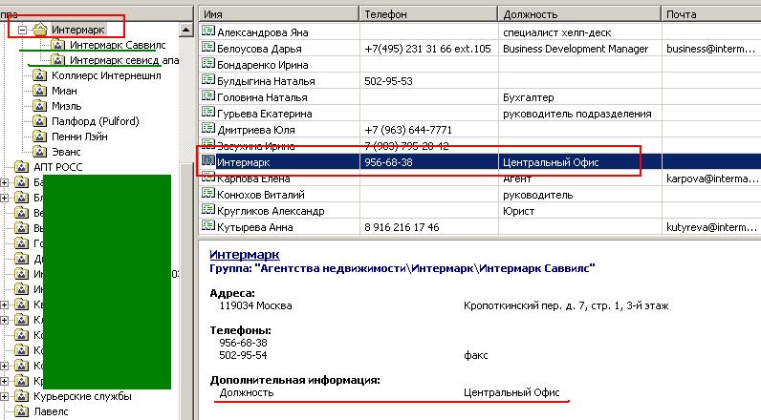The height and width of the screenshot is (420, 761).
Task: Click the card icon beside Дмитриева Юля
Action: coord(208,128)
